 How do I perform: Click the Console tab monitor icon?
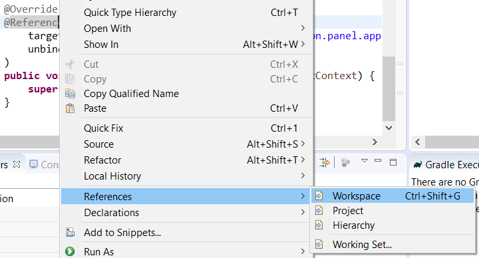[x=33, y=164]
